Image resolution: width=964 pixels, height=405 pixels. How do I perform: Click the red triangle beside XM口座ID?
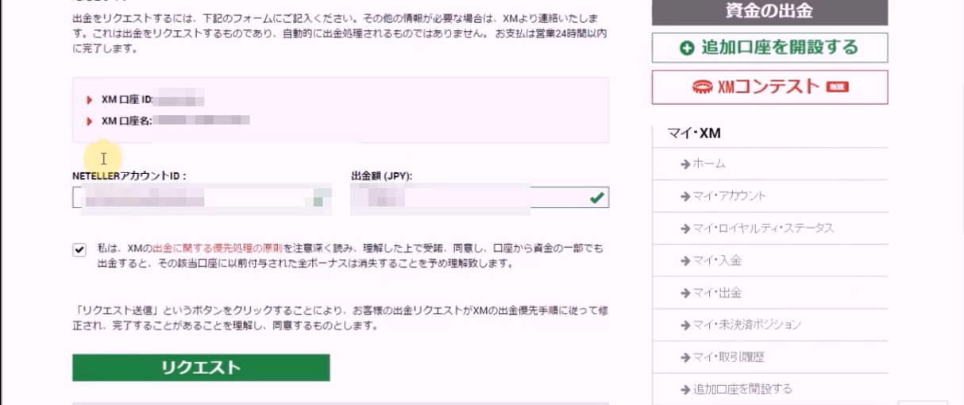pos(90,100)
